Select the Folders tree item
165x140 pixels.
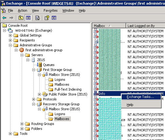[37, 129]
